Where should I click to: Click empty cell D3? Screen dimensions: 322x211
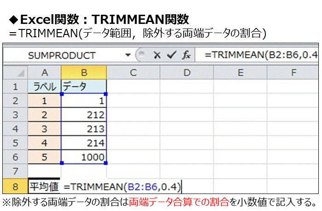(x=187, y=115)
